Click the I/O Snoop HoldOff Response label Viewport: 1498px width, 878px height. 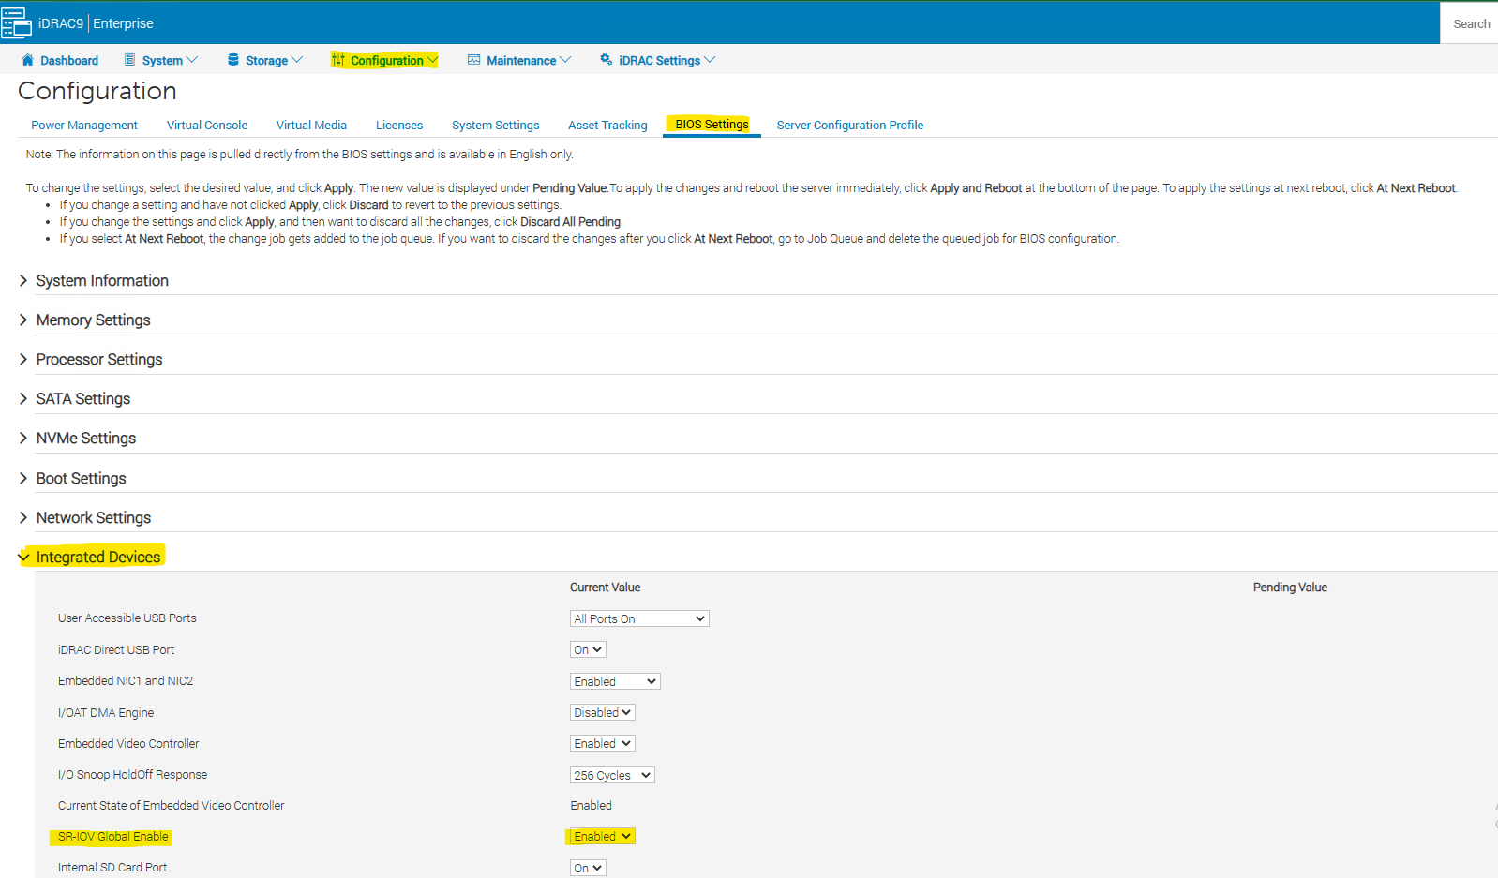tap(132, 775)
